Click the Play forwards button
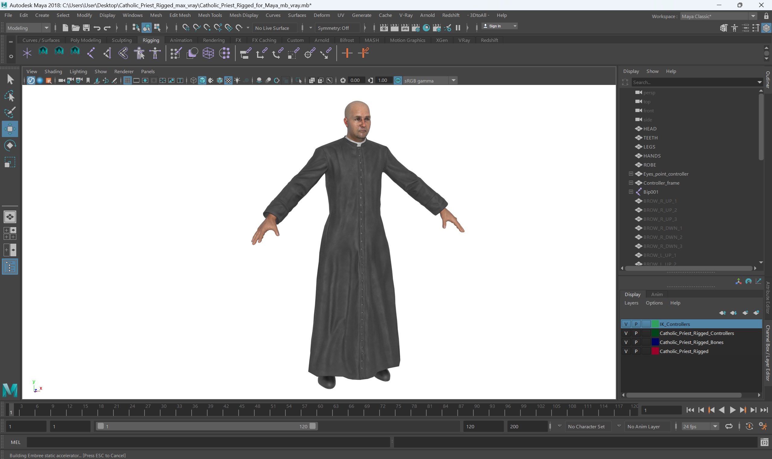The height and width of the screenshot is (459, 772). (732, 410)
